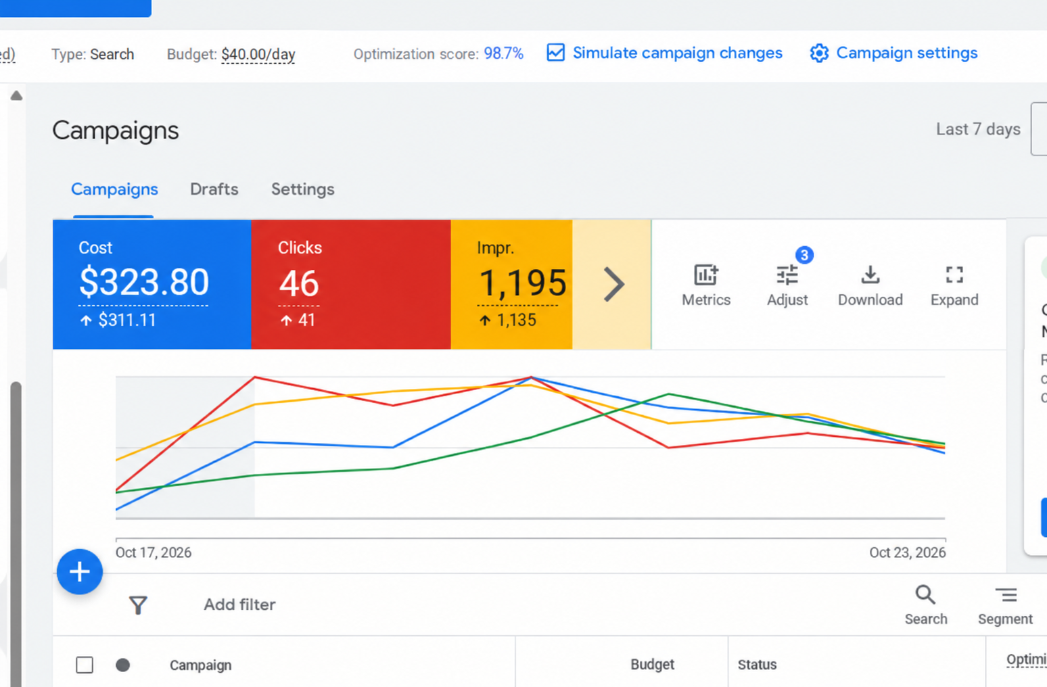The height and width of the screenshot is (687, 1047).
Task: Expand the chart to full view
Action: pyautogui.click(x=954, y=285)
